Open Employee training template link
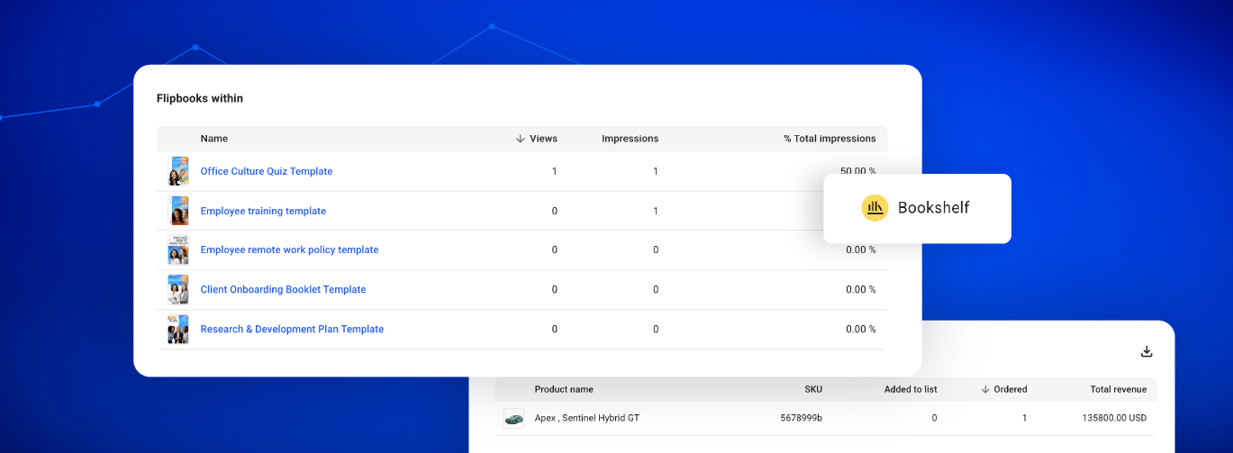This screenshot has width=1233, height=453. point(263,211)
